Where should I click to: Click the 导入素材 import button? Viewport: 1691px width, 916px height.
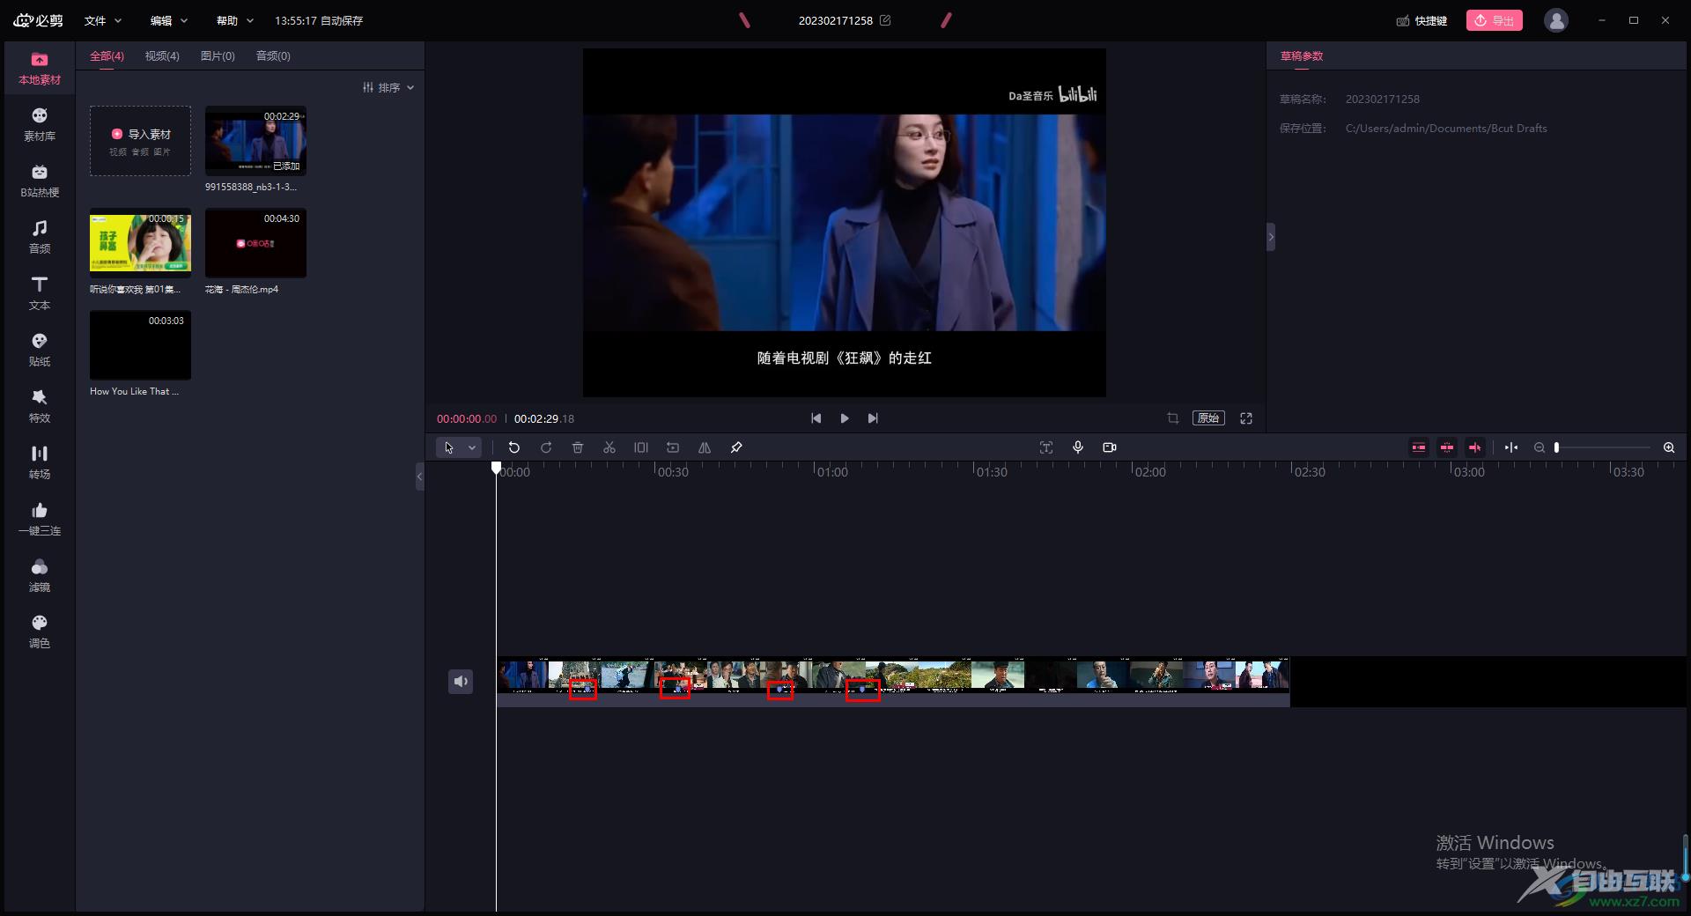(141, 141)
